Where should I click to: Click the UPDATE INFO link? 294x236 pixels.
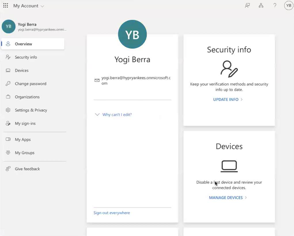pos(226,100)
